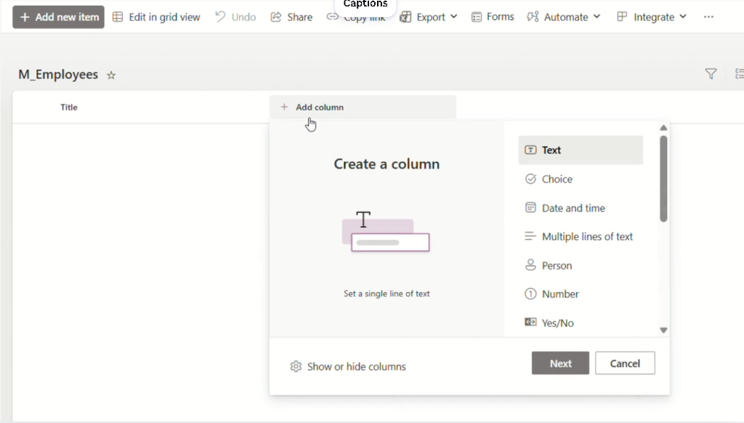The height and width of the screenshot is (423, 744).
Task: Open the Forms command
Action: (x=493, y=17)
